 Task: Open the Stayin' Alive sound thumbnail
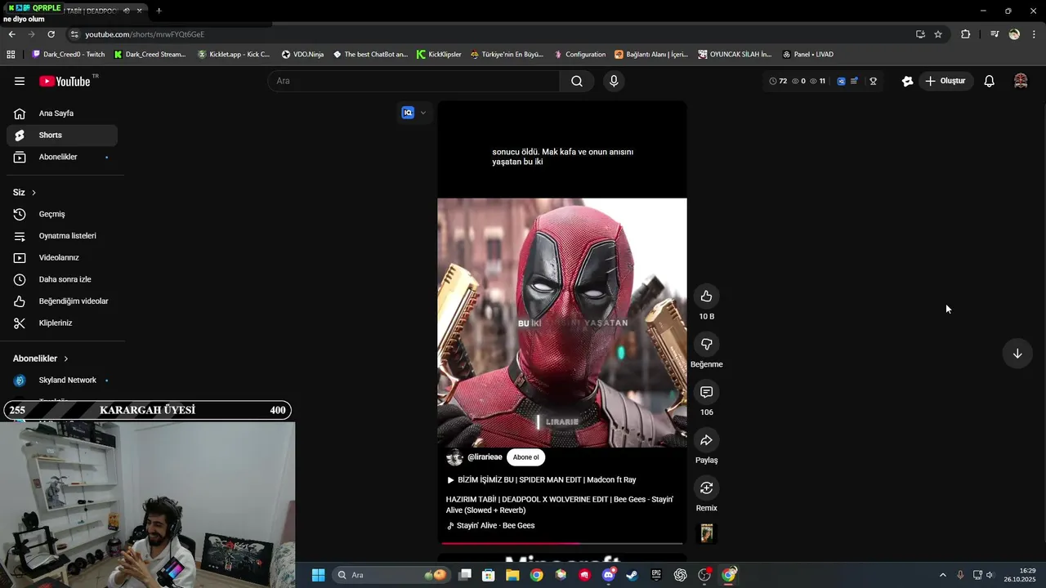[707, 533]
